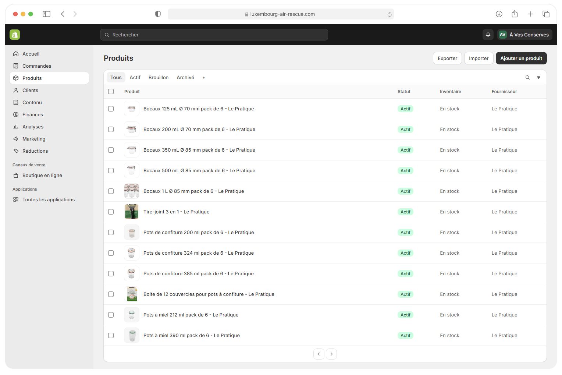The height and width of the screenshot is (375, 562).
Task: Click the Finances coin icon
Action: 16,114
